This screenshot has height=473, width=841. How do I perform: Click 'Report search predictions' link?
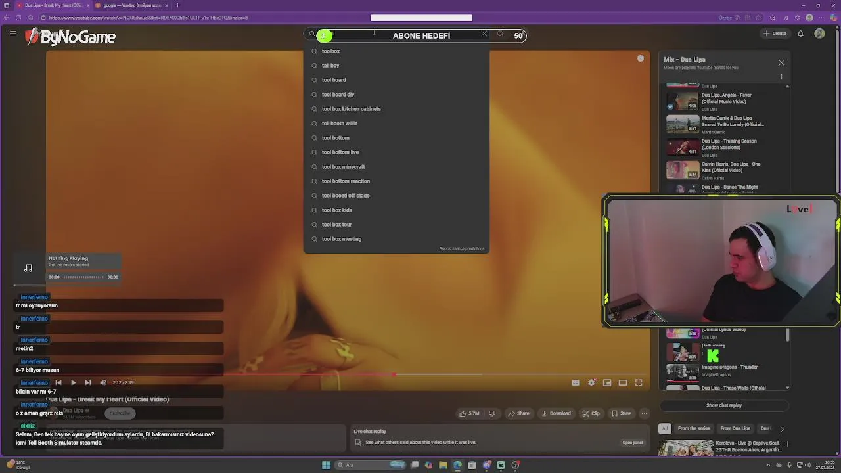point(462,249)
